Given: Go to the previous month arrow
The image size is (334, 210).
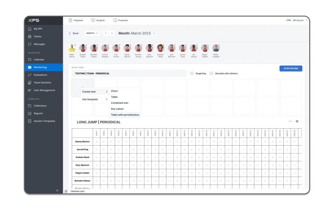Looking at the screenshot, I should [x=106, y=33].
